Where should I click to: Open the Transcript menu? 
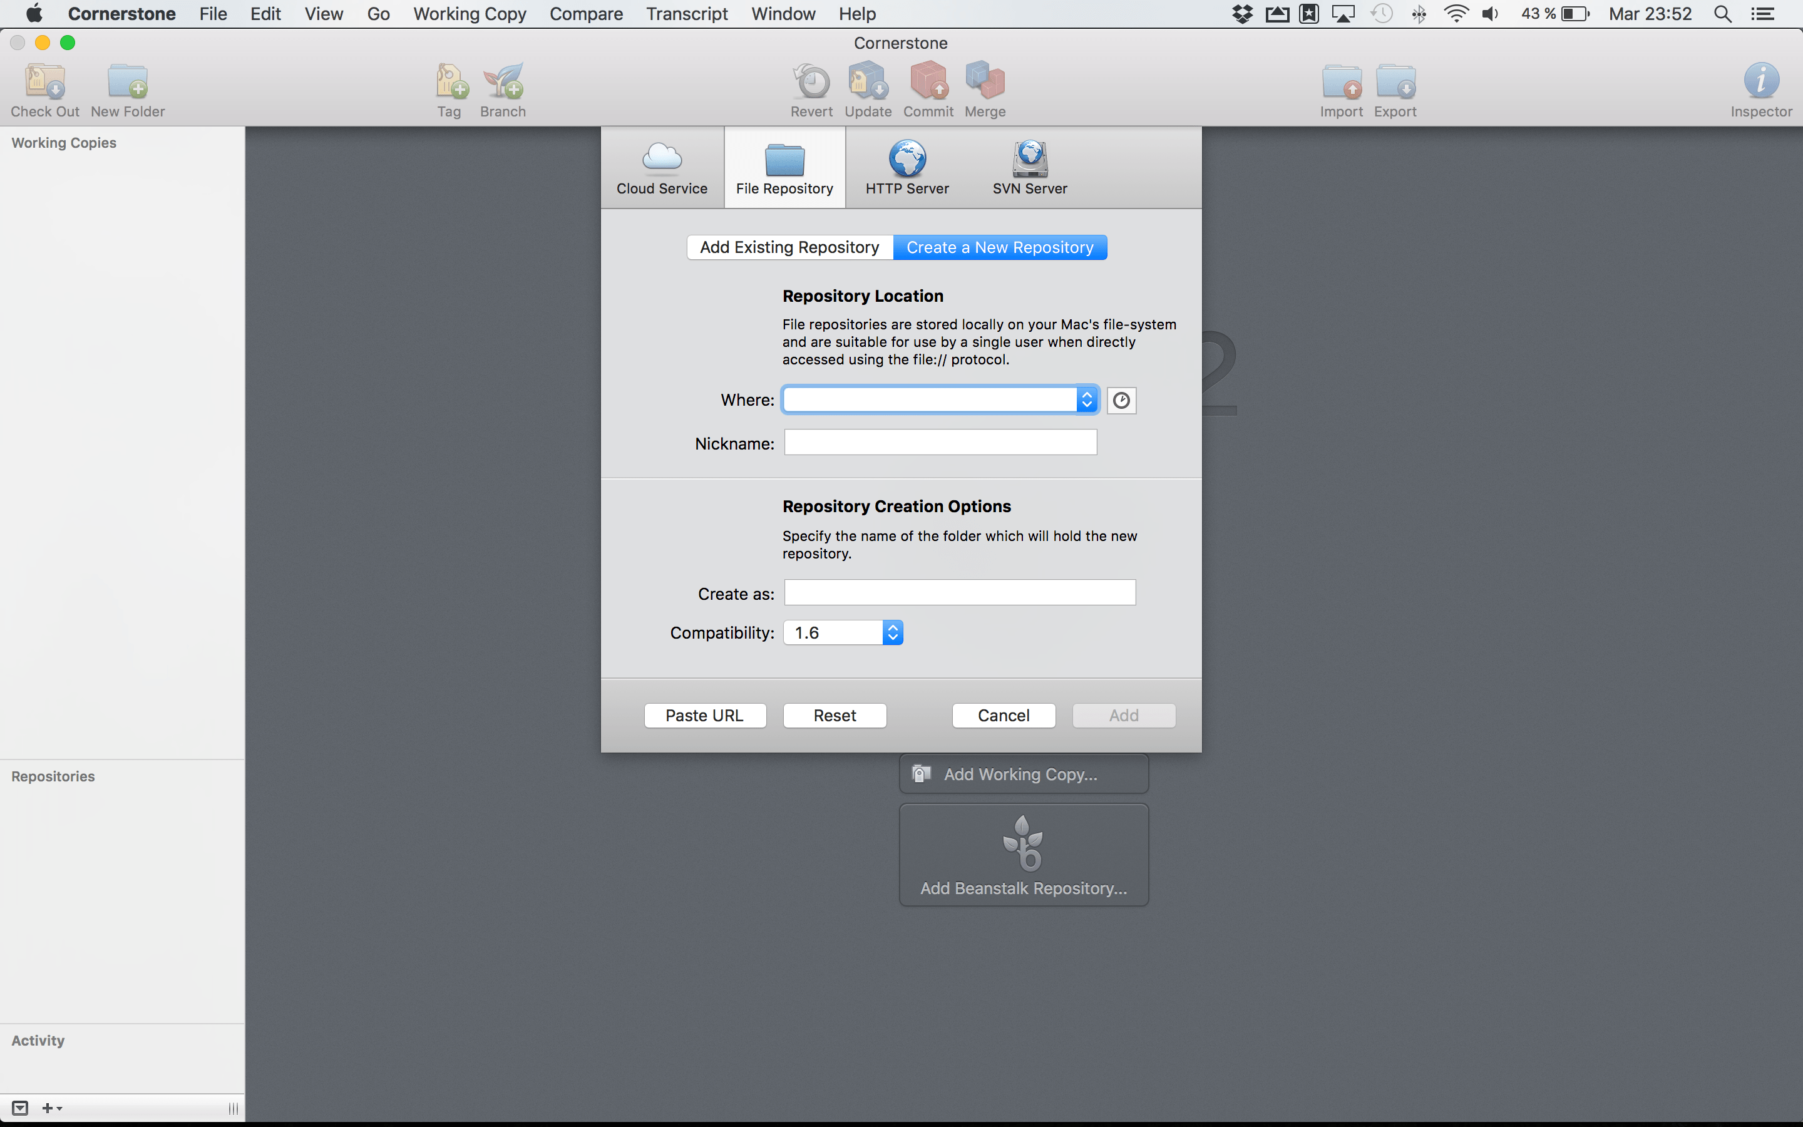click(x=687, y=13)
